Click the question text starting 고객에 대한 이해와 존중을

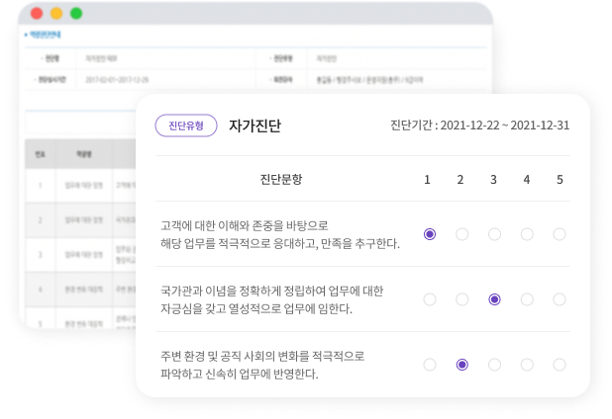coord(280,234)
